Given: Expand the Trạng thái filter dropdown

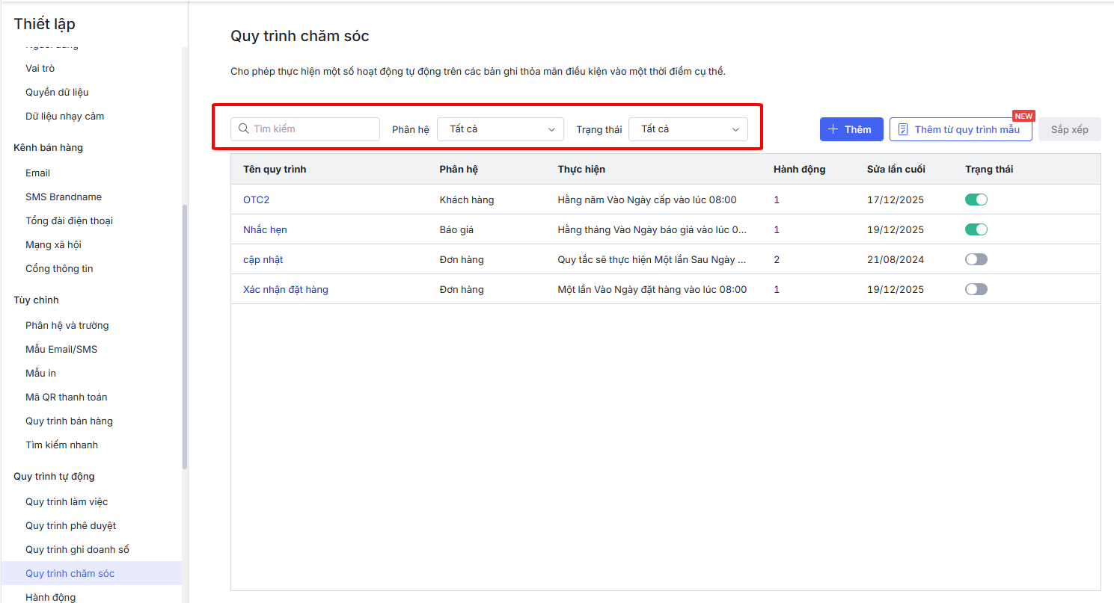Looking at the screenshot, I should pos(688,129).
